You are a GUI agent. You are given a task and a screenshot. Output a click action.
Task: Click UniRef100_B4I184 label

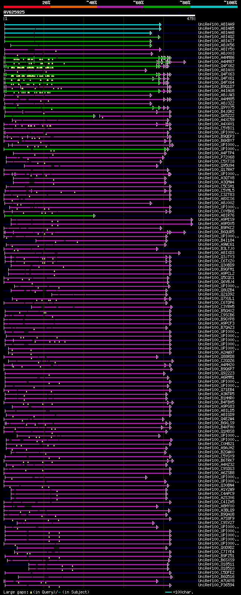[216, 240]
